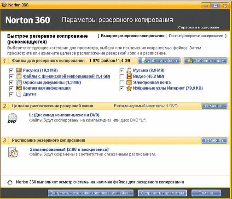Click the Музыка music note icon

[129, 70]
